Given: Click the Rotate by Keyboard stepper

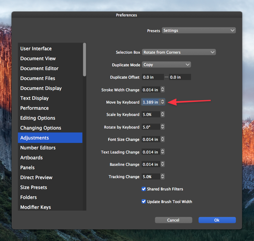Looking at the screenshot, I should pyautogui.click(x=163, y=127).
